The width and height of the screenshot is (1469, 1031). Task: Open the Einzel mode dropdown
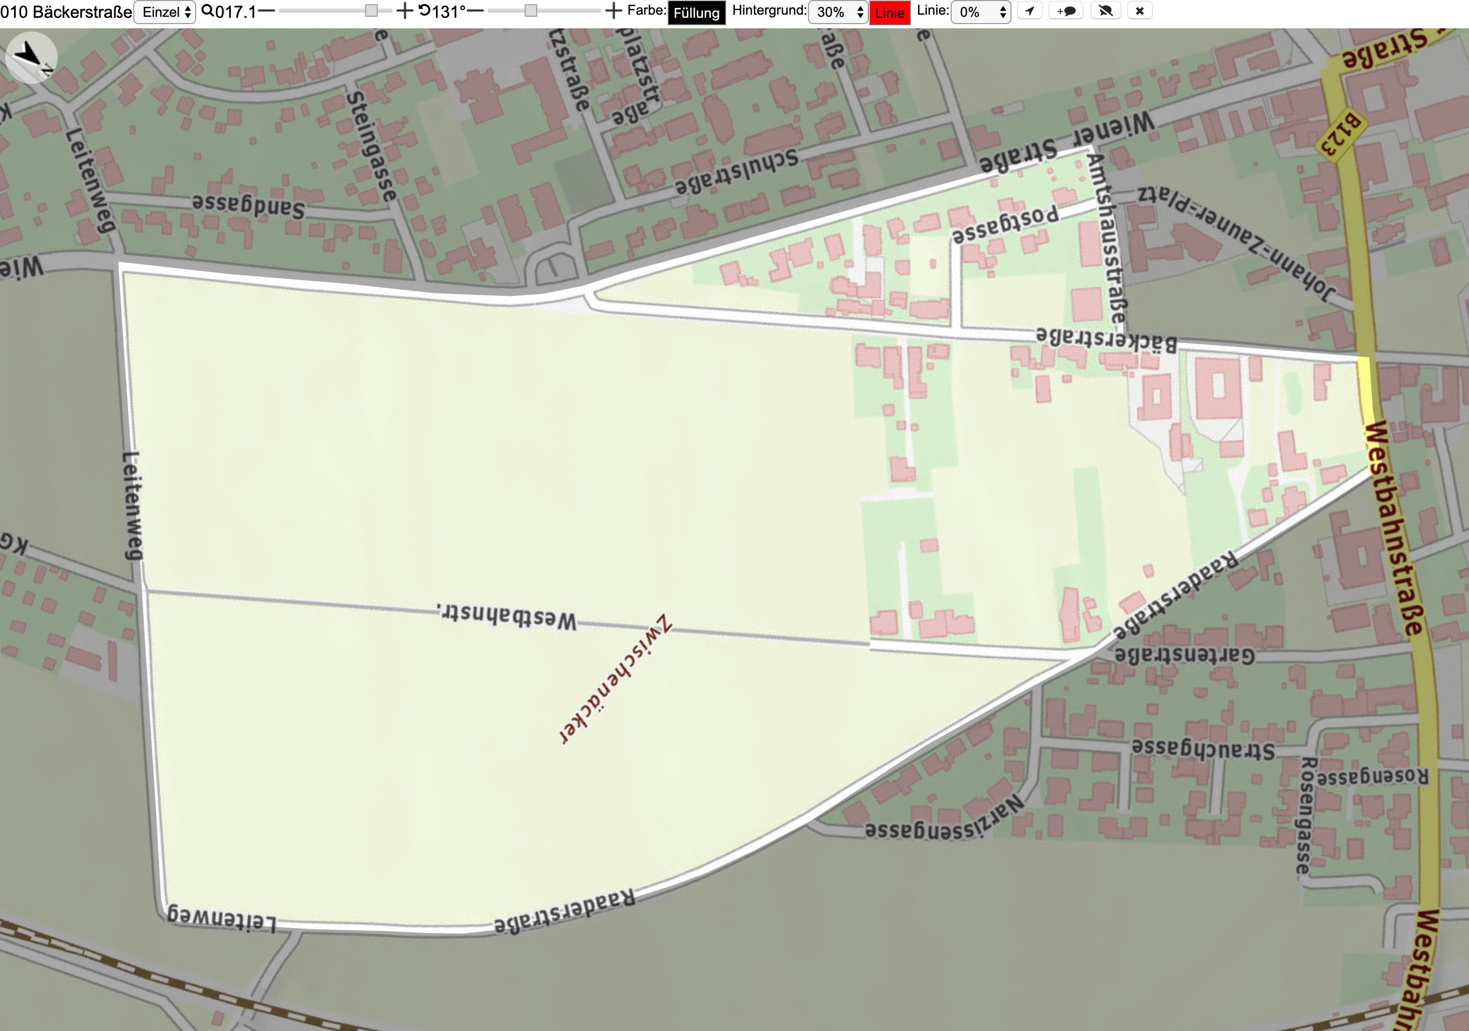point(164,12)
